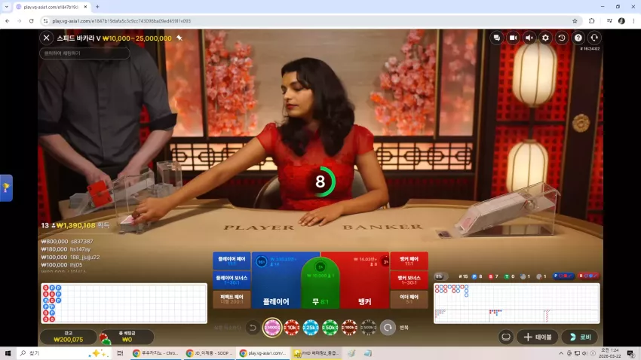Open the help question mark icon

click(578, 38)
